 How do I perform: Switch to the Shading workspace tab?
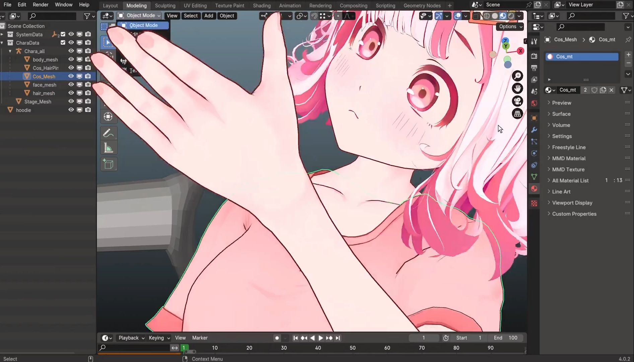(x=262, y=5)
